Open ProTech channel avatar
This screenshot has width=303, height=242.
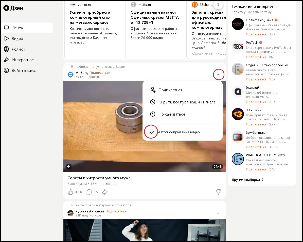pos(238,47)
